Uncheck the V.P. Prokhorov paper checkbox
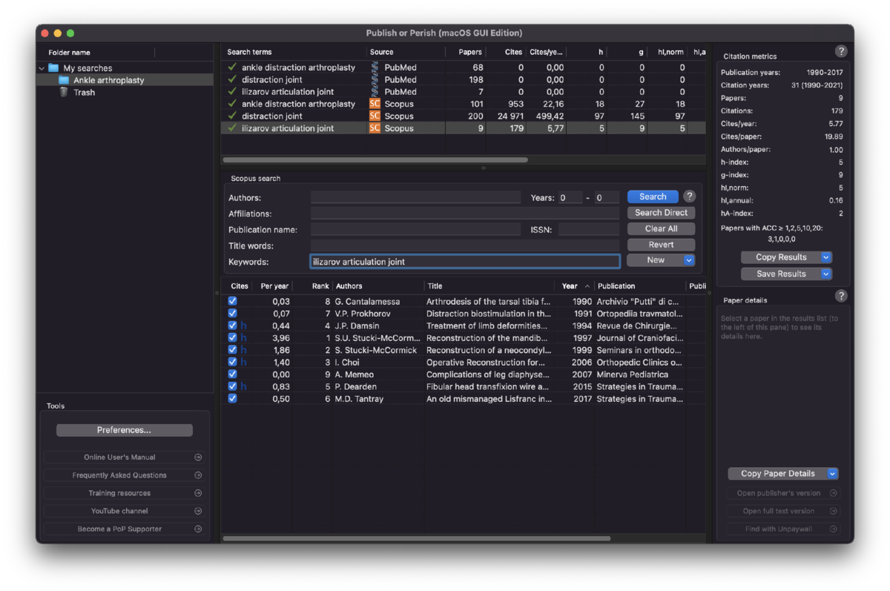The width and height of the screenshot is (890, 591). point(233,314)
